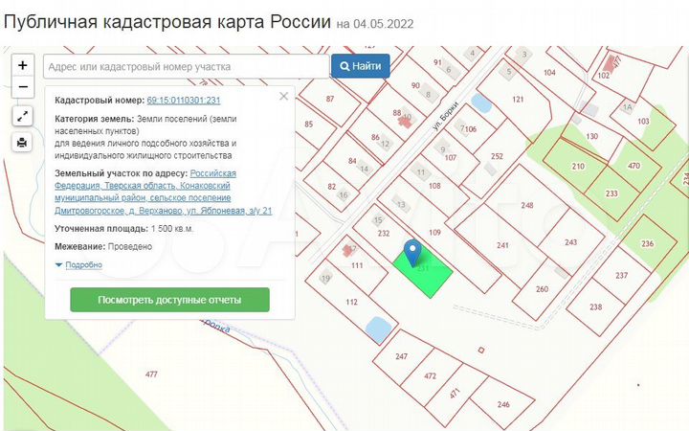689x431 pixels.
Task: Select parcel 237 on the map
Action: 621,275
